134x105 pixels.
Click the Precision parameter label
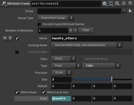pyautogui.click(x=41, y=73)
